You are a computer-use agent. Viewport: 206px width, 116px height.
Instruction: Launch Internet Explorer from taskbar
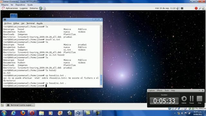13,113
